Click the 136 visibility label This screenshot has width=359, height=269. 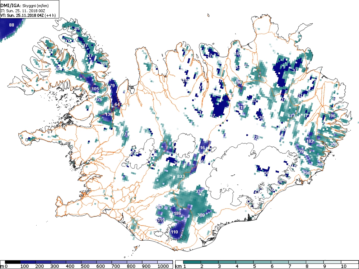tap(109, 114)
